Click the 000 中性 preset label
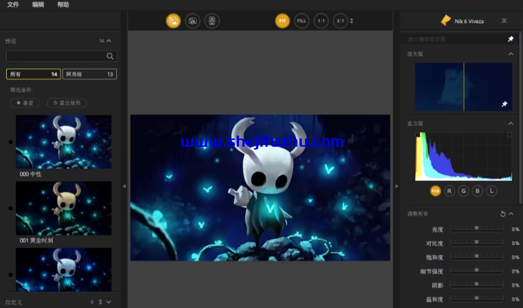 tap(30, 174)
